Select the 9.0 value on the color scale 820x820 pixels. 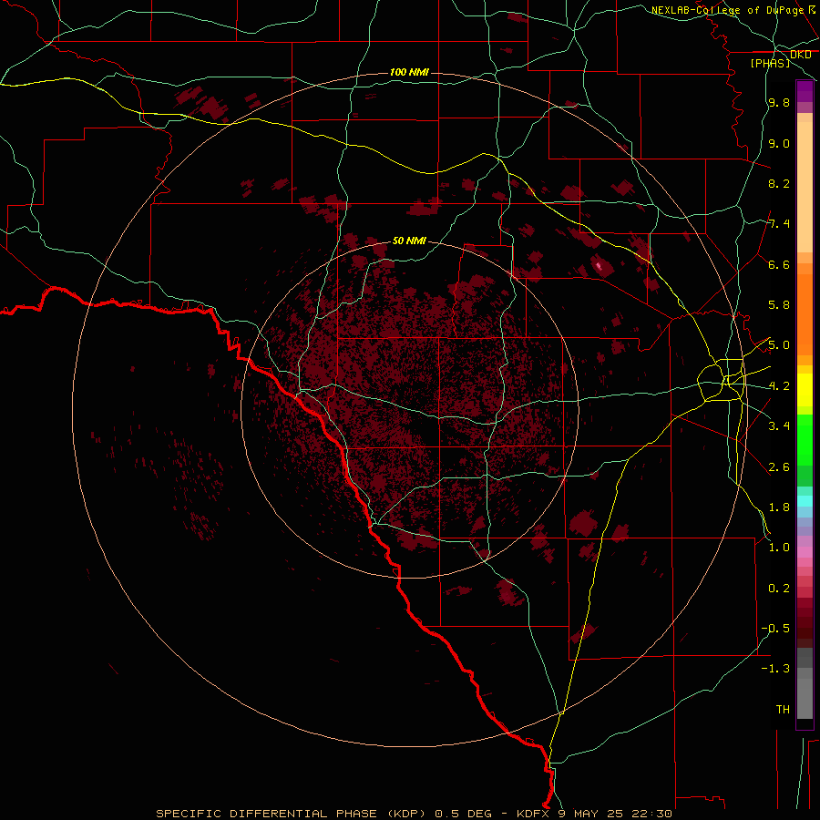point(779,143)
